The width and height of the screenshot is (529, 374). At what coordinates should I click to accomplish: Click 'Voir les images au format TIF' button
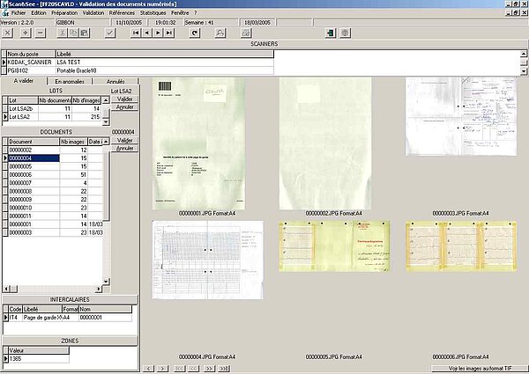click(479, 367)
